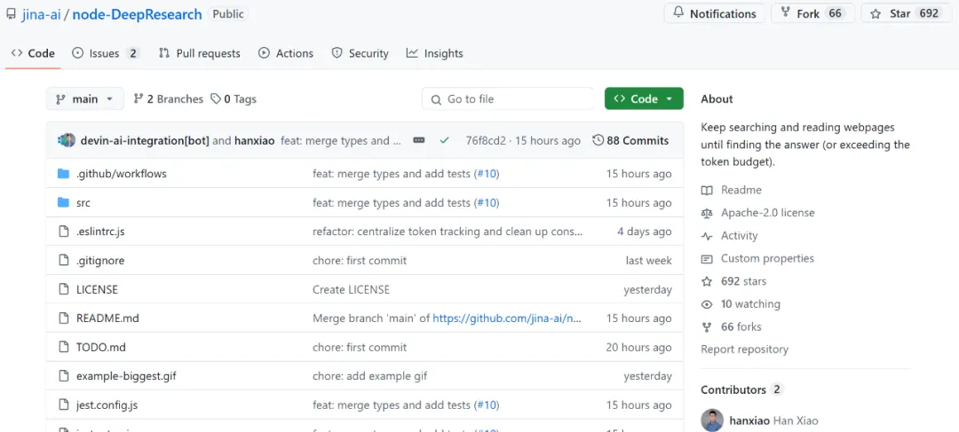Jump to Readme in About sidebar

point(732,190)
